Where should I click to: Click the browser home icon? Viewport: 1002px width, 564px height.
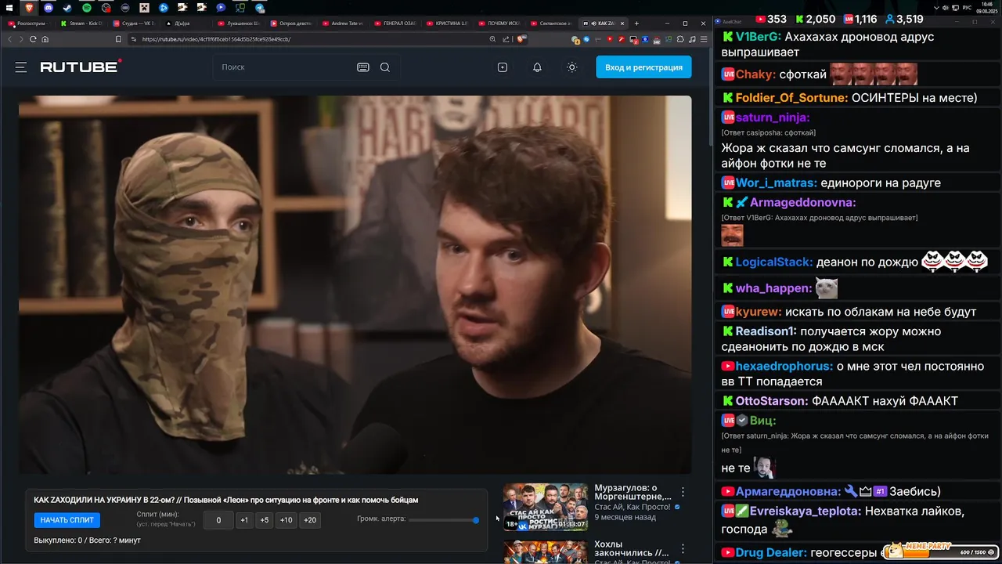click(45, 39)
